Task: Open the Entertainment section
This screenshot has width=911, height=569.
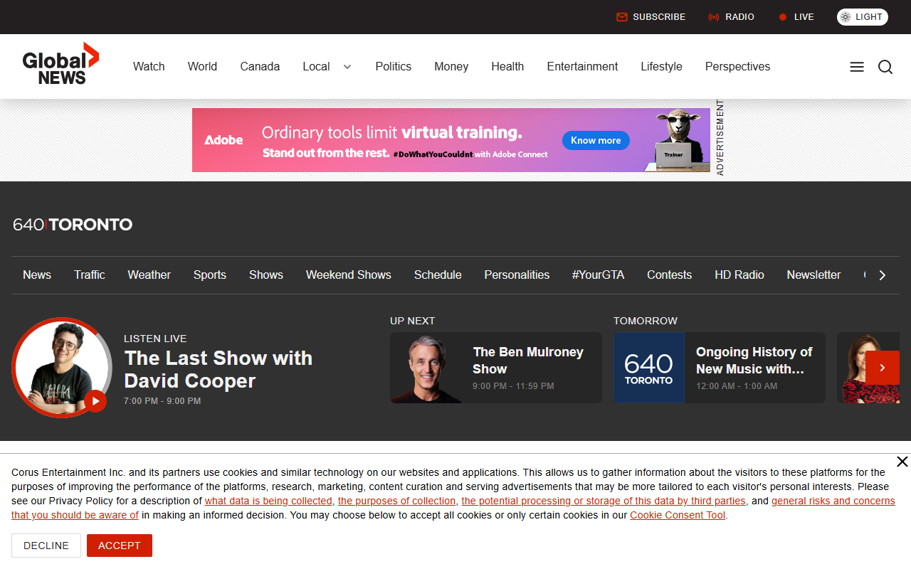Action: [x=582, y=66]
